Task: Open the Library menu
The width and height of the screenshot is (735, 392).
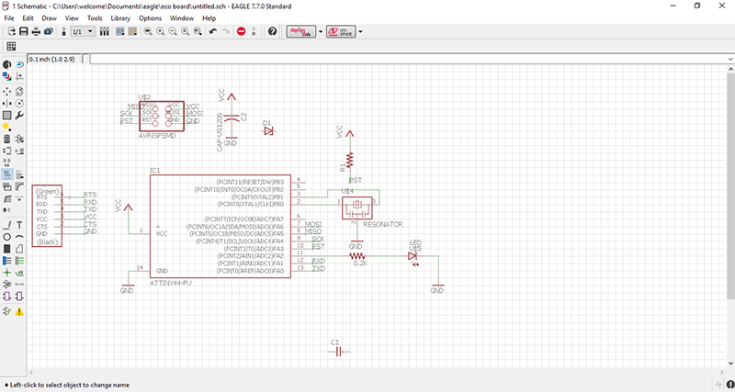Action: [120, 18]
